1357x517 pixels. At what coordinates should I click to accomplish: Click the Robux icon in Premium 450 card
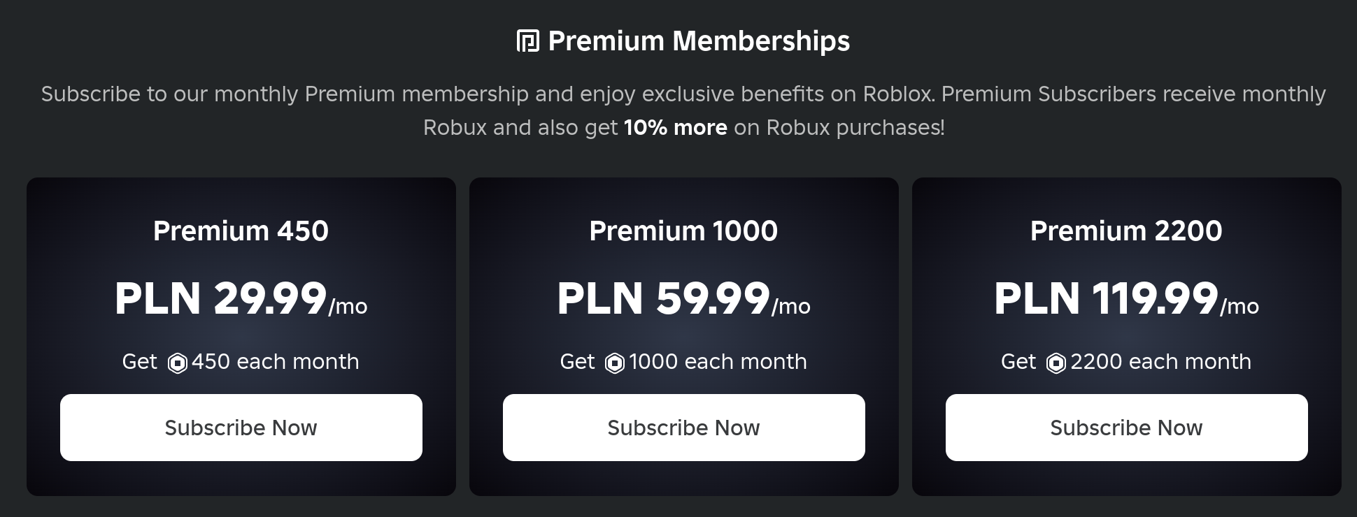(x=178, y=363)
